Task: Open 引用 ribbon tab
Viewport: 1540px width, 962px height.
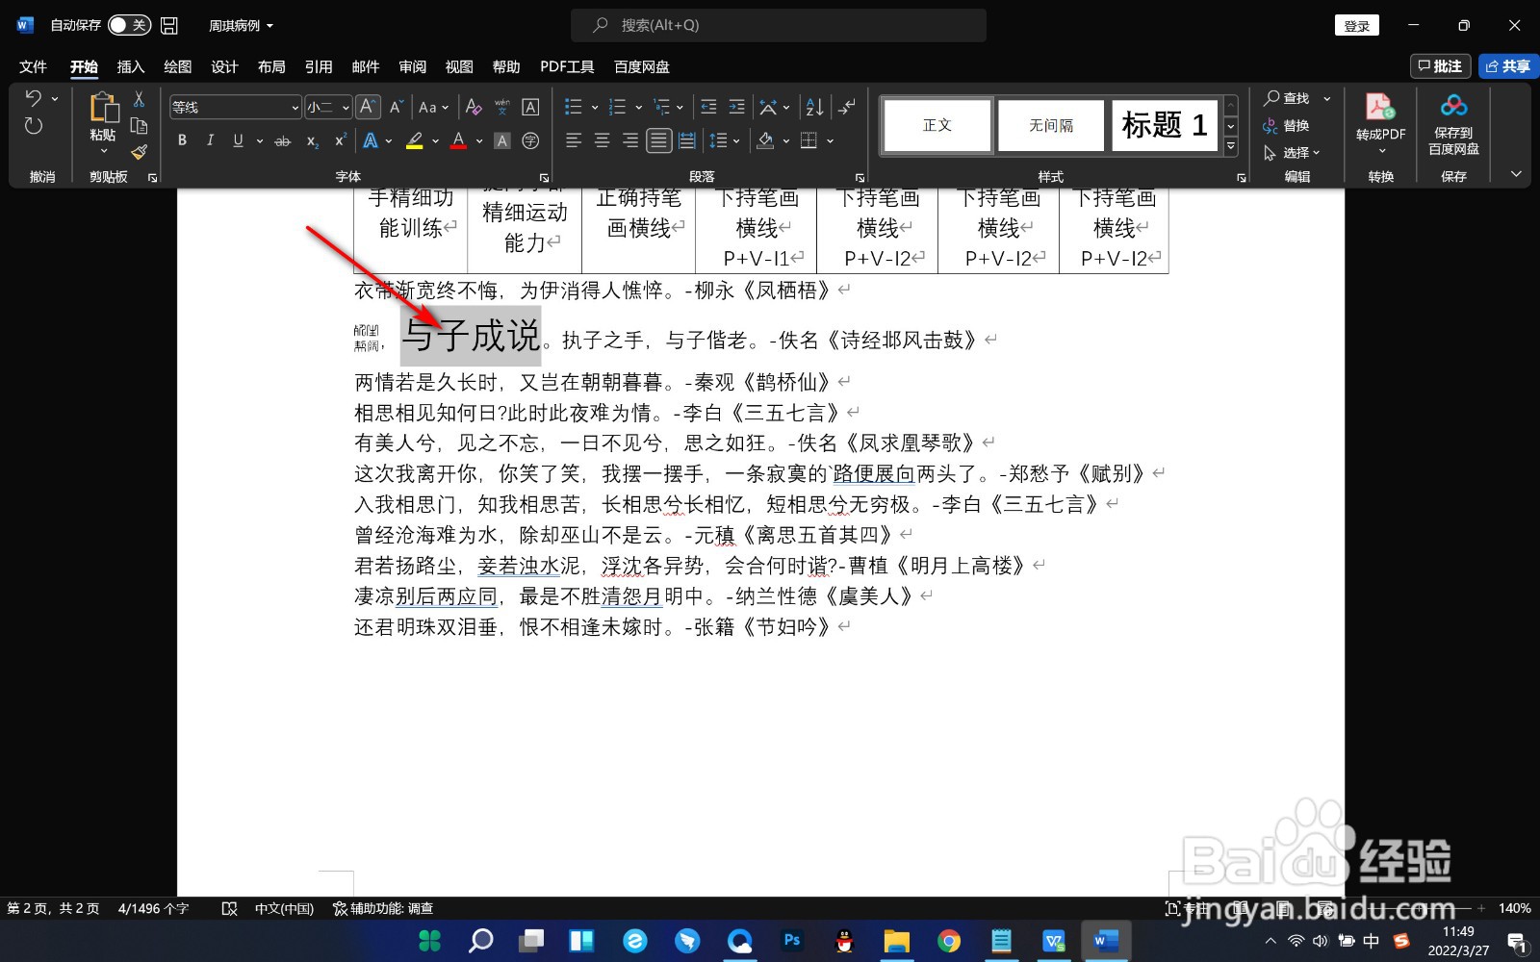Action: pos(319,66)
